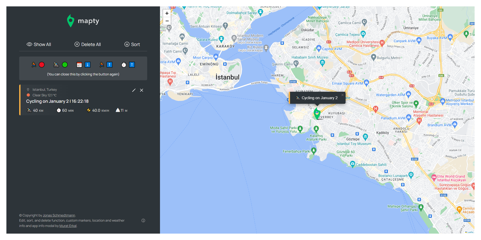Click the Mısır Çarşısı shopping pin

216,57
